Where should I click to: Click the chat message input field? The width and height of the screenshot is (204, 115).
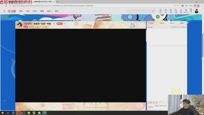[160, 106]
